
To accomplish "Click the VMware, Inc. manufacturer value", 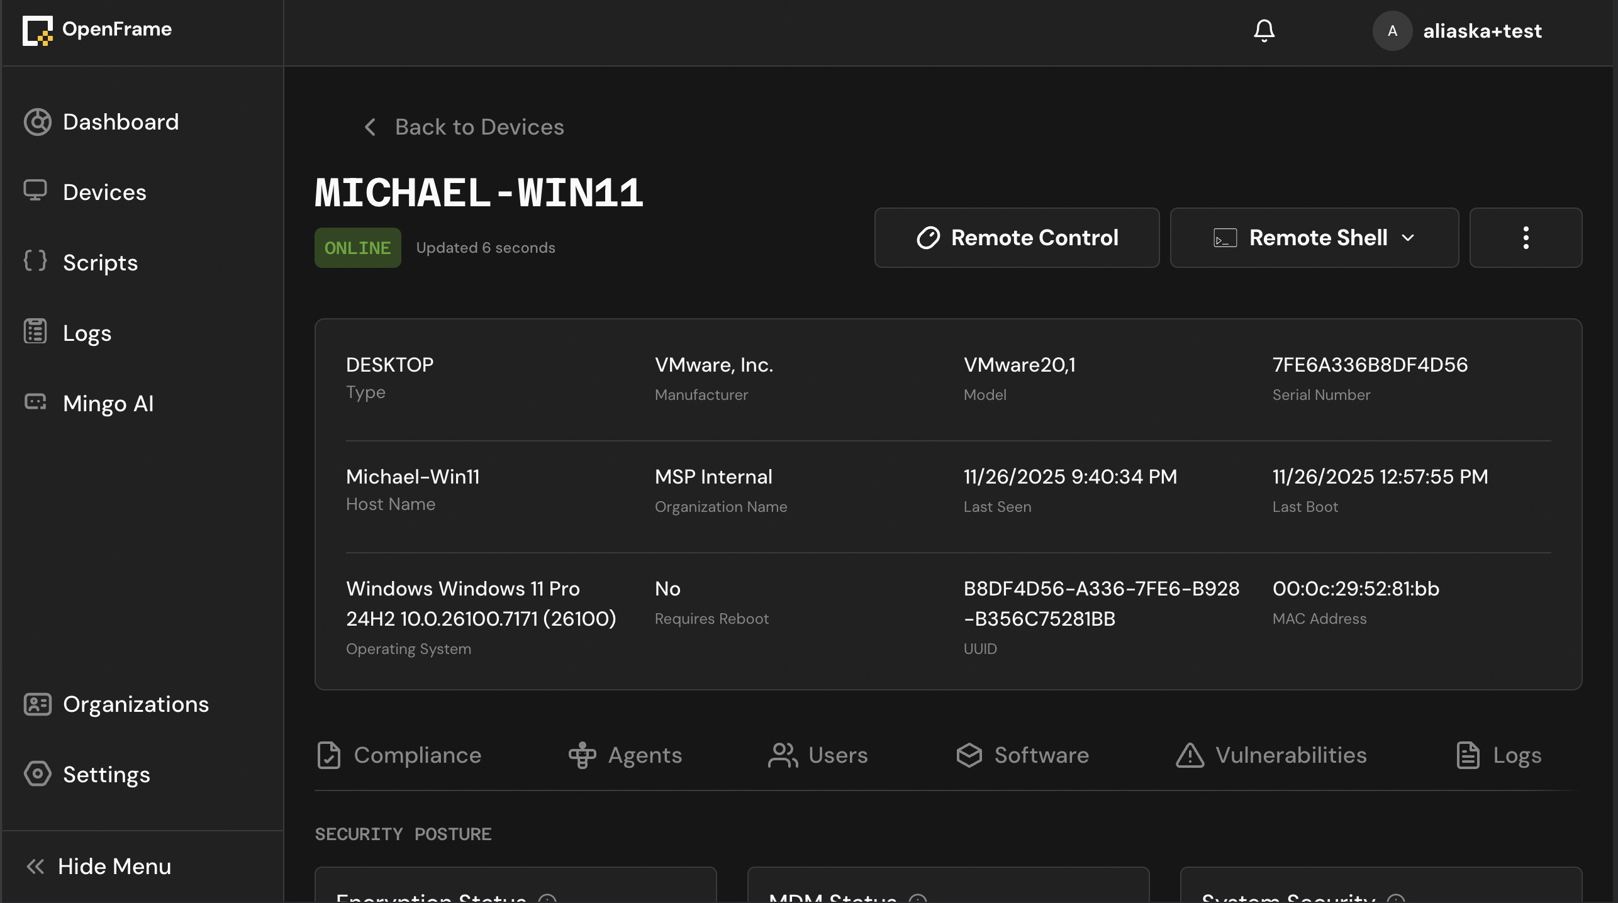I will point(713,365).
